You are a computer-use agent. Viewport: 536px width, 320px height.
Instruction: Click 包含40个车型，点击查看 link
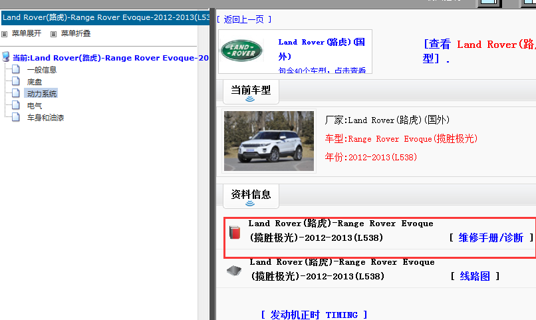[322, 70]
